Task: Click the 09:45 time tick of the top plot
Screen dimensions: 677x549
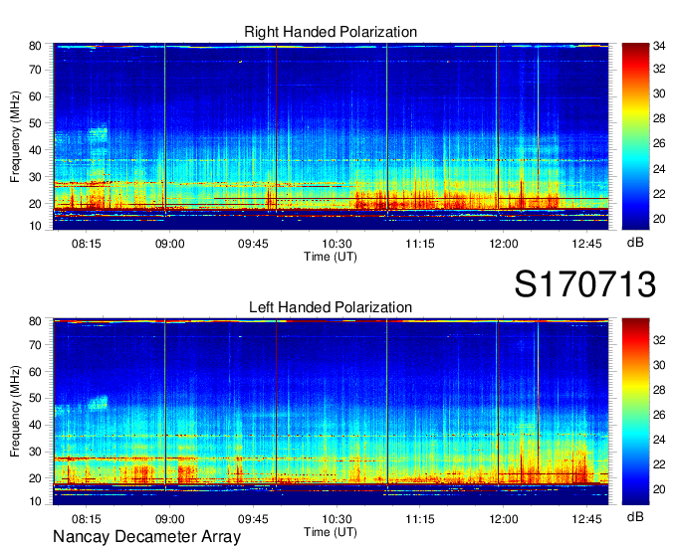Action: click(x=253, y=244)
